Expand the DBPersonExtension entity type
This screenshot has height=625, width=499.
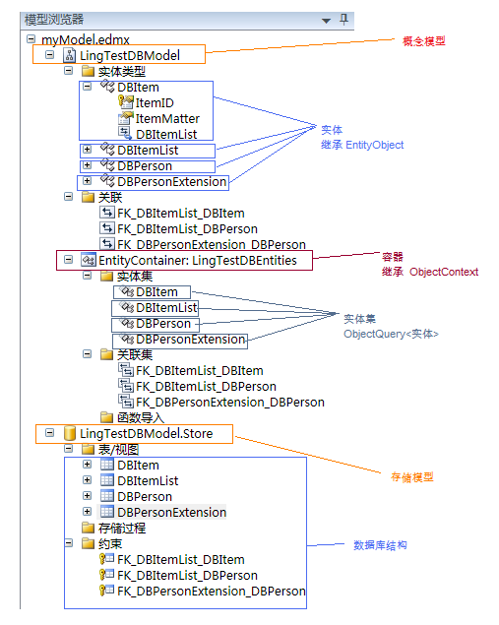(87, 181)
